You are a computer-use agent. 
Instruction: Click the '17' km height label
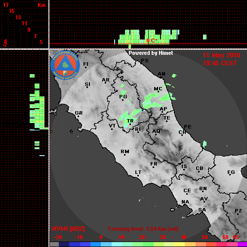pyautogui.click(x=5, y=5)
